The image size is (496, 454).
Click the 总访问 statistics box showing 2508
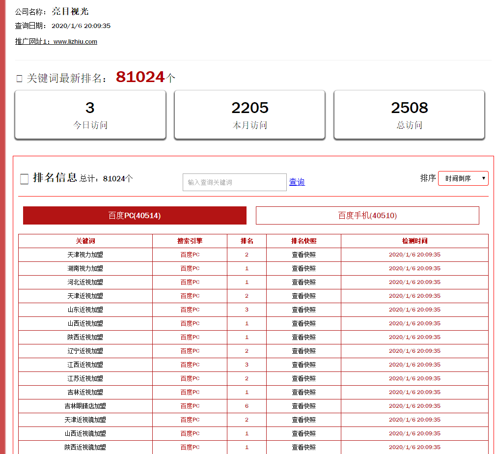coord(409,114)
